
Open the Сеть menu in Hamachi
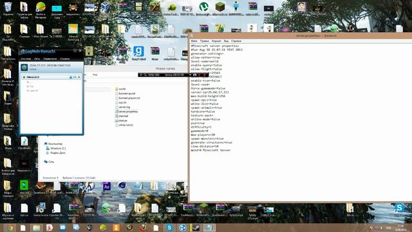pos(37,59)
